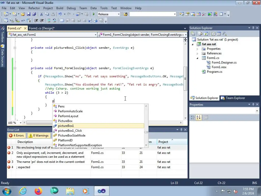261x196 pixels.
Task: Click Alphabetical sort icon in Properties panel
Action: pos(198,117)
